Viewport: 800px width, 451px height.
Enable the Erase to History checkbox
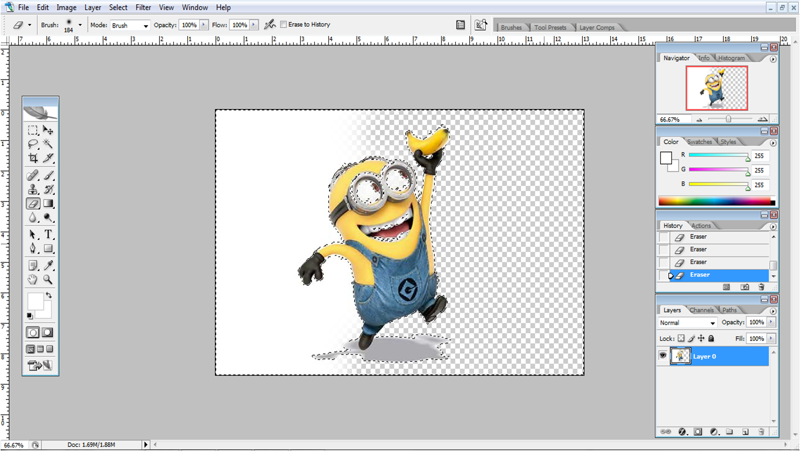[x=284, y=25]
